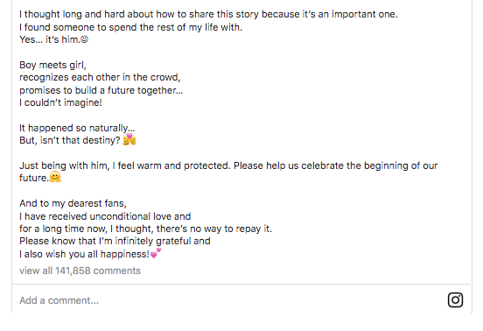The image size is (483, 331).
Task: Click the "I thought long and hard" sentence
Action: [208, 14]
